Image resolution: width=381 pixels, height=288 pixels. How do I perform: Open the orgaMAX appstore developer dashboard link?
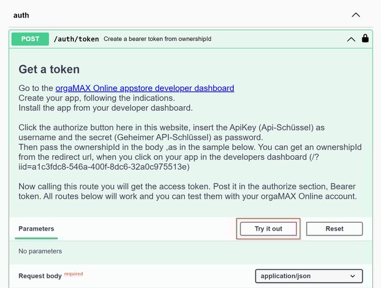(x=144, y=88)
